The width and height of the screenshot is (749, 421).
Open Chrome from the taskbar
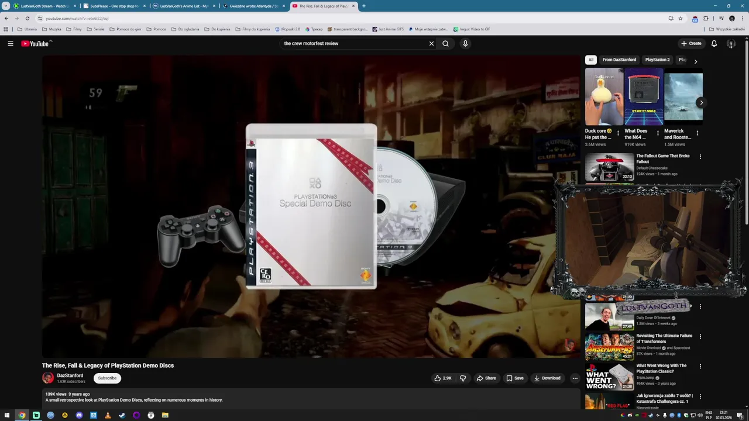point(22,415)
